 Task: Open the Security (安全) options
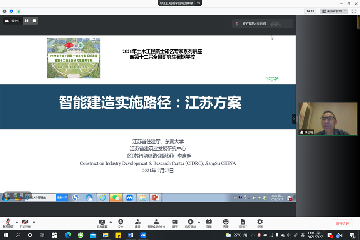120,223
